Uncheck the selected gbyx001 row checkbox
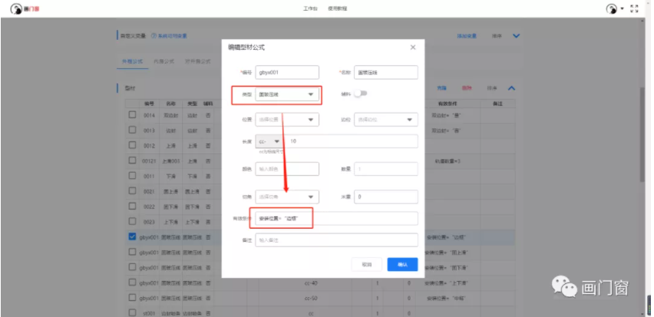This screenshot has height=317, width=654. [x=133, y=237]
